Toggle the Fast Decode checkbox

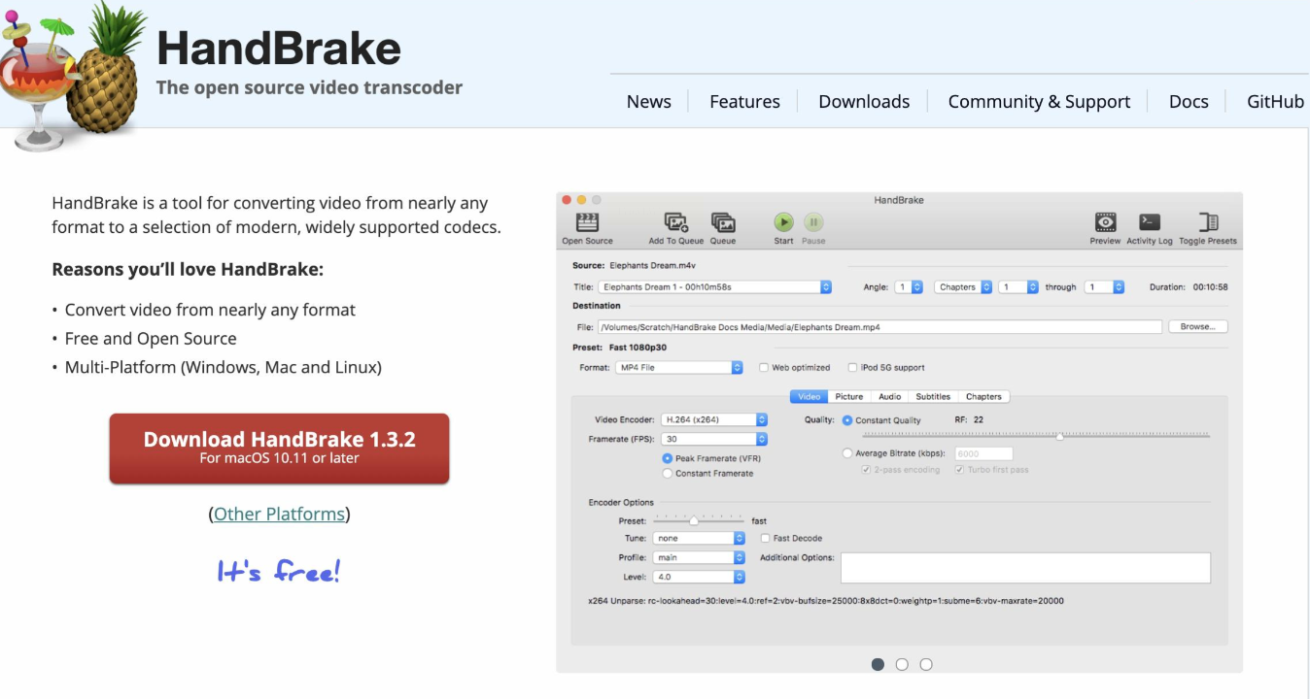(x=766, y=538)
